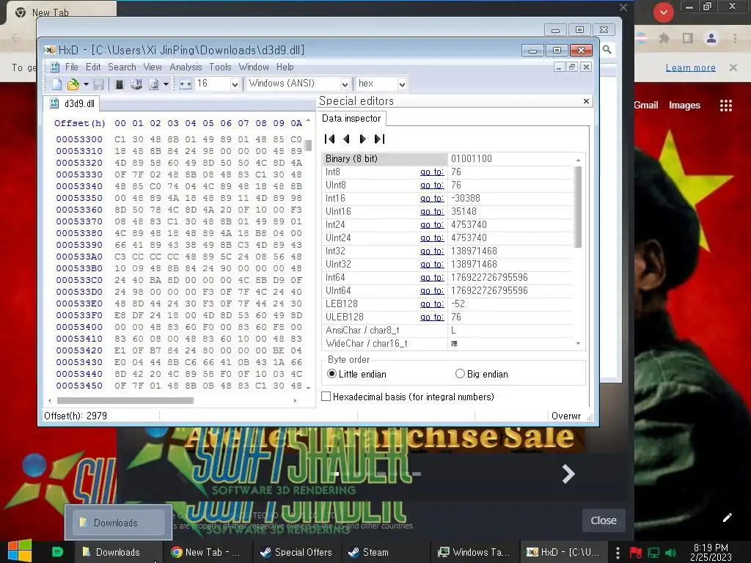Expand the recent files arrow beside Open
Viewport: 751px width, 563px height.
pyautogui.click(x=87, y=84)
